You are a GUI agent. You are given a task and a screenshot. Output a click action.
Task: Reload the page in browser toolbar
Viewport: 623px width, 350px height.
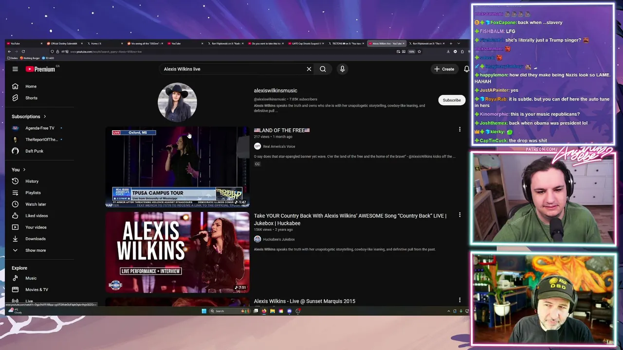(23, 52)
